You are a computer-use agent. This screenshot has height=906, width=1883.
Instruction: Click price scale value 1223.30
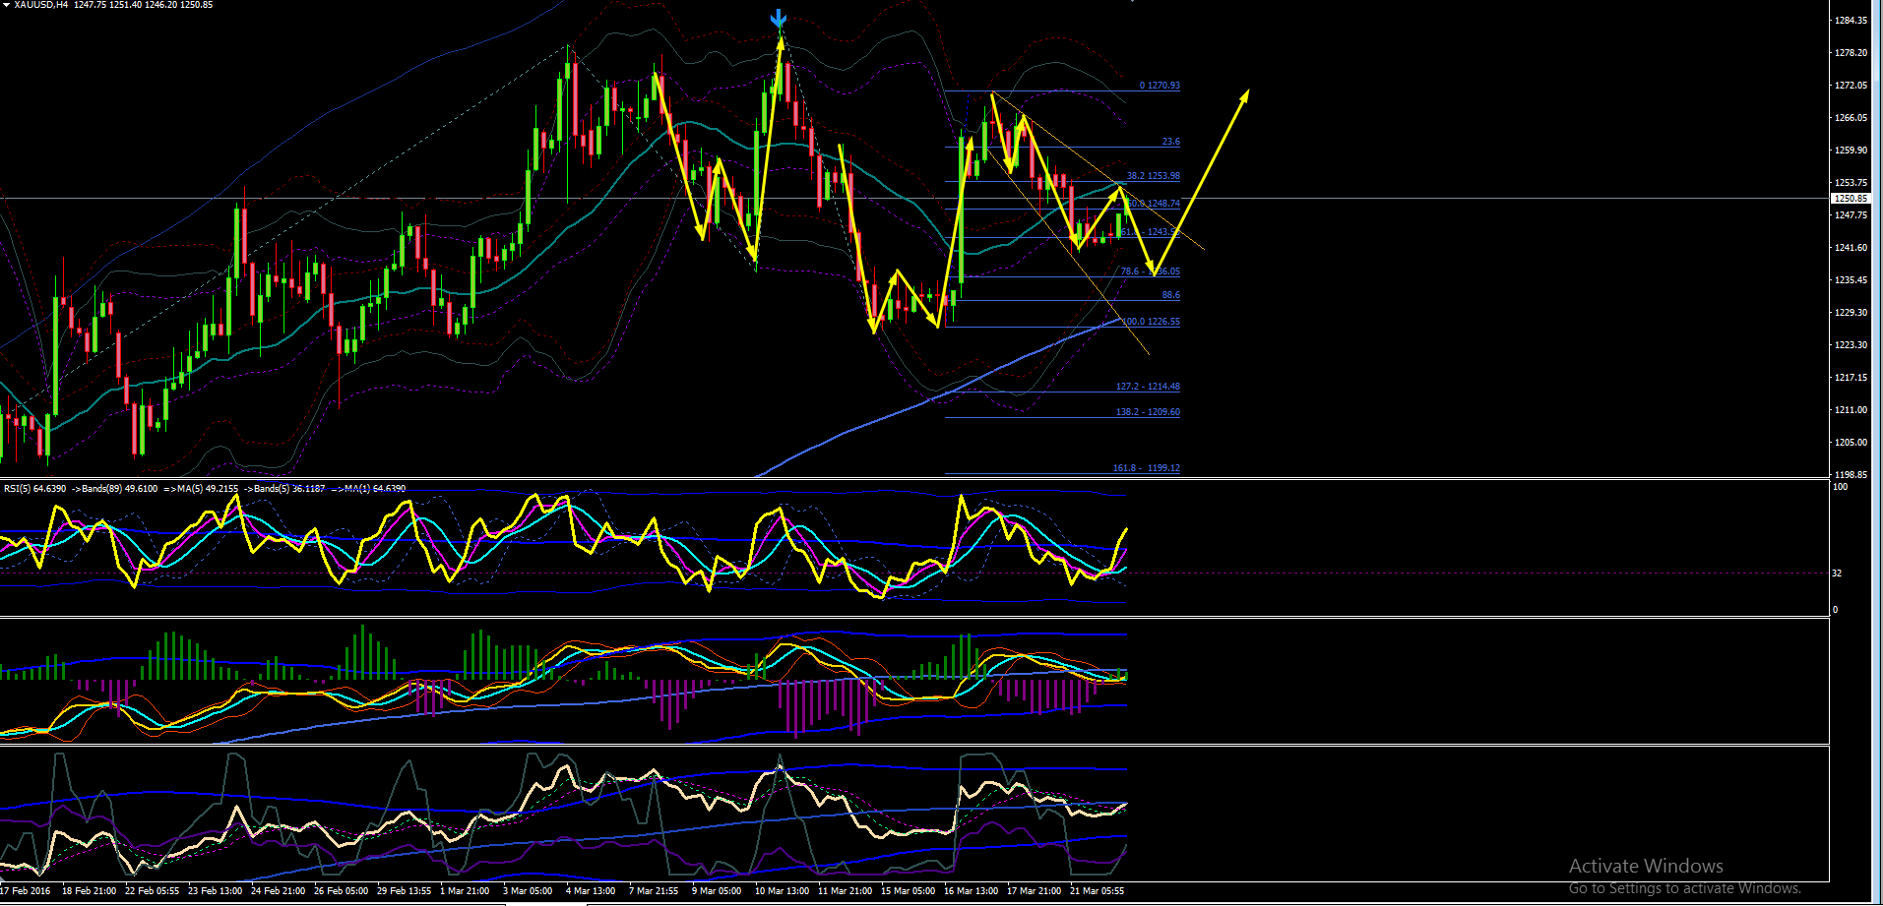1852,345
